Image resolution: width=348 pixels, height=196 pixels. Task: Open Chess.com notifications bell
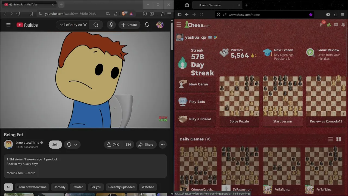click(x=343, y=25)
